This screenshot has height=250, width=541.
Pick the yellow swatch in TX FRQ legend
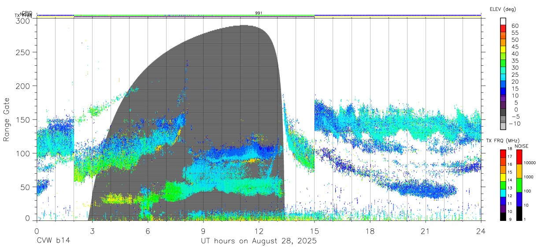[503, 177]
